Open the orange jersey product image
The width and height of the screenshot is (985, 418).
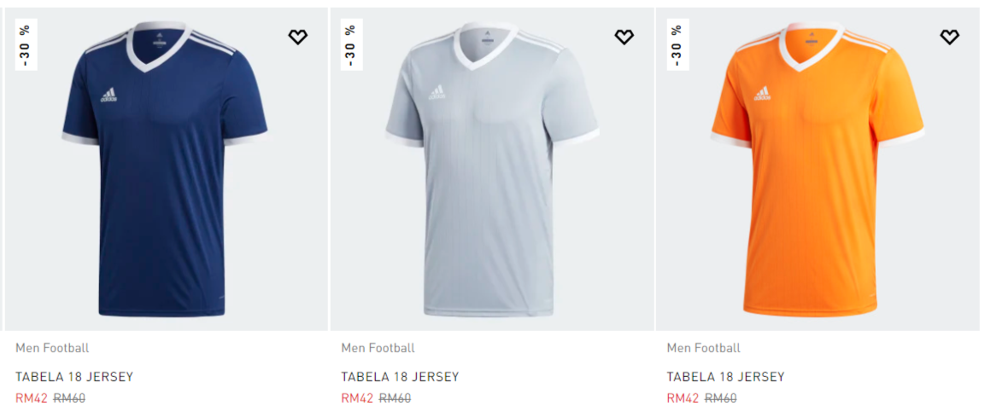(x=817, y=171)
